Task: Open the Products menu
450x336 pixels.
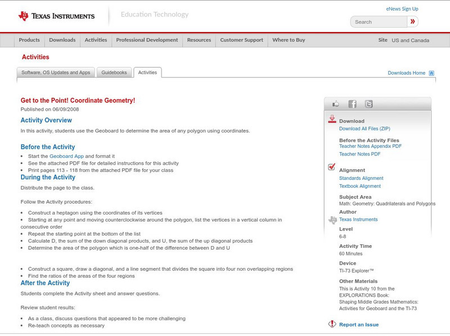Action: click(29, 40)
